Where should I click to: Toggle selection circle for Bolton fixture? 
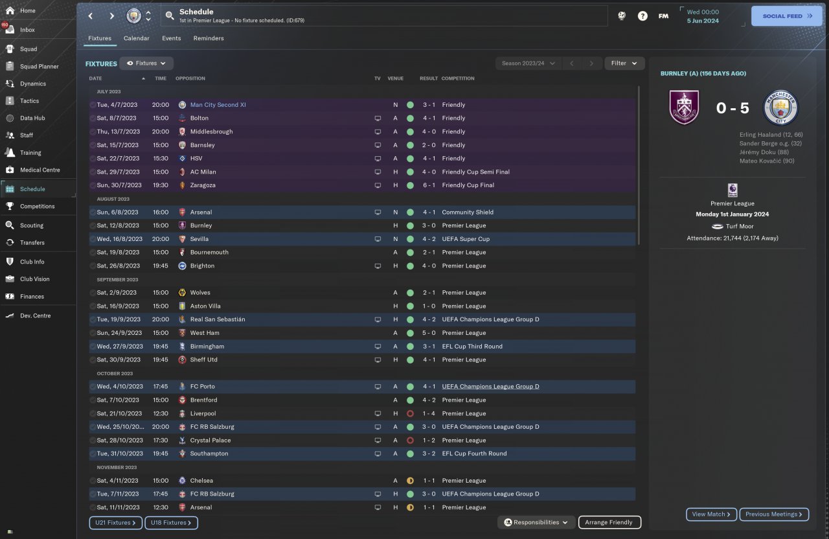(93, 119)
